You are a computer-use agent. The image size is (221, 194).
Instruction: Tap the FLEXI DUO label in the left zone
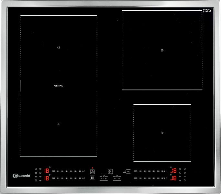[x=59, y=86]
